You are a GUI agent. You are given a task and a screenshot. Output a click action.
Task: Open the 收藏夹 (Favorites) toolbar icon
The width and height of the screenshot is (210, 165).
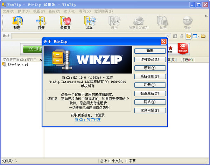coord(65,22)
